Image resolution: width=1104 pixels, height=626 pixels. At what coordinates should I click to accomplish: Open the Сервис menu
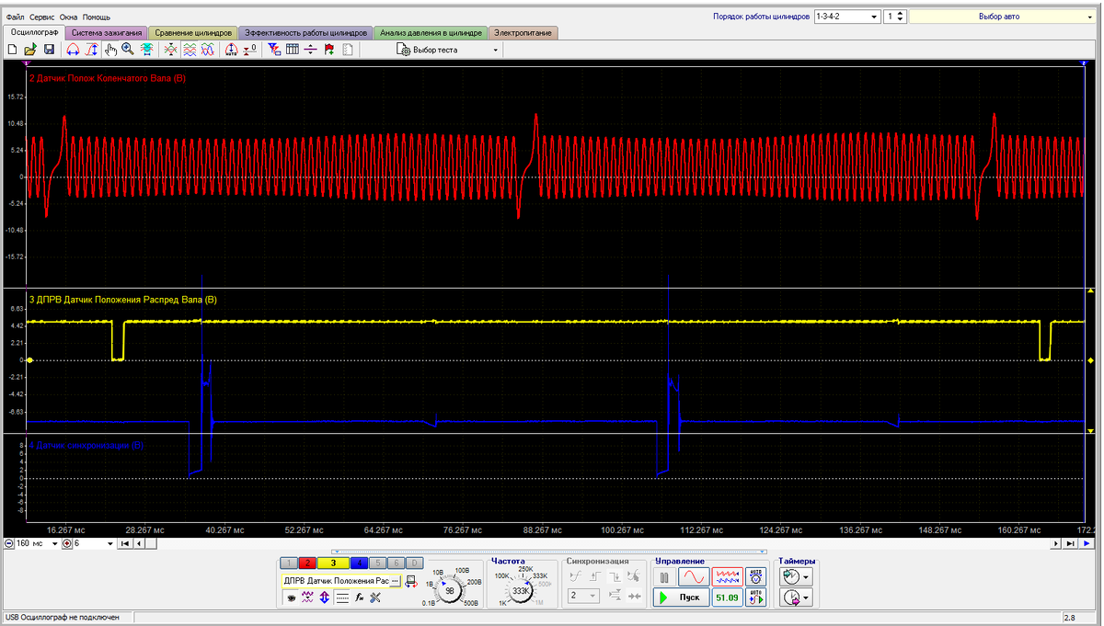[x=41, y=17]
